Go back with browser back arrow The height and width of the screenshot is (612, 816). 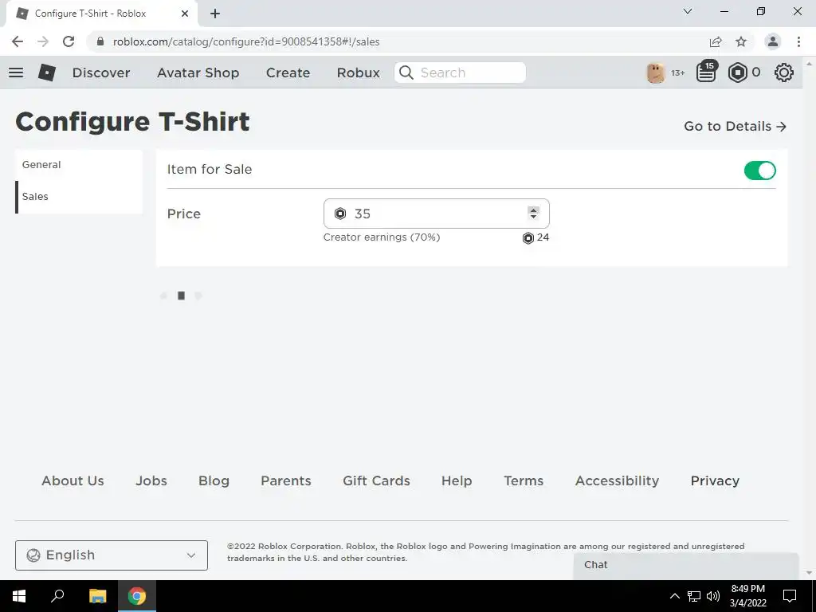tap(18, 41)
